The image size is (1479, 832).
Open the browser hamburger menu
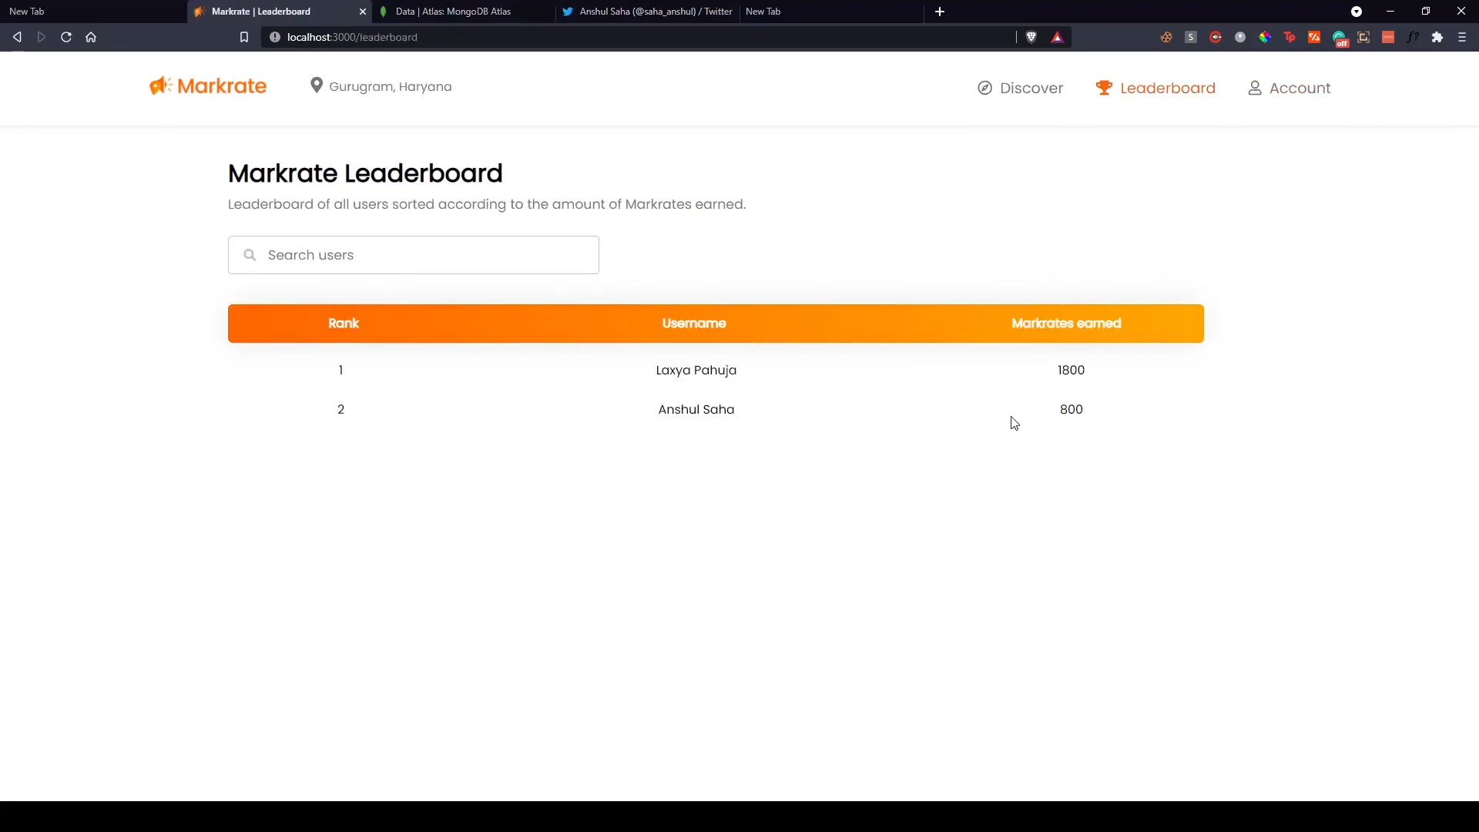click(x=1462, y=37)
